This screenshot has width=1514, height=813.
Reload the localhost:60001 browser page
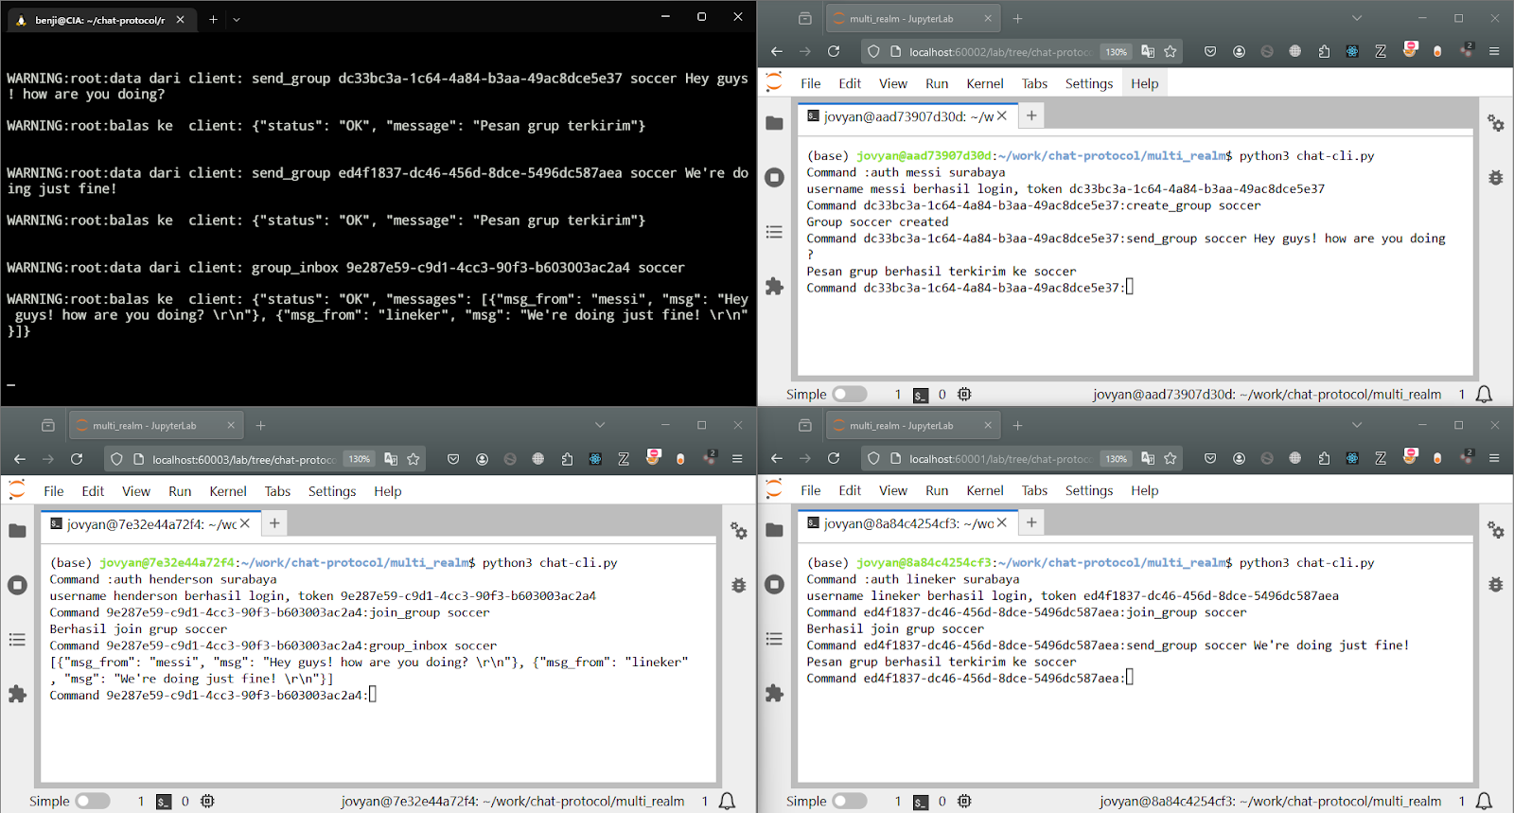tap(834, 459)
